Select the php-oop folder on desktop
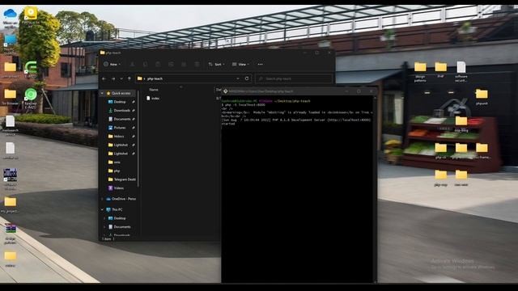The image size is (518, 291). tap(440, 178)
